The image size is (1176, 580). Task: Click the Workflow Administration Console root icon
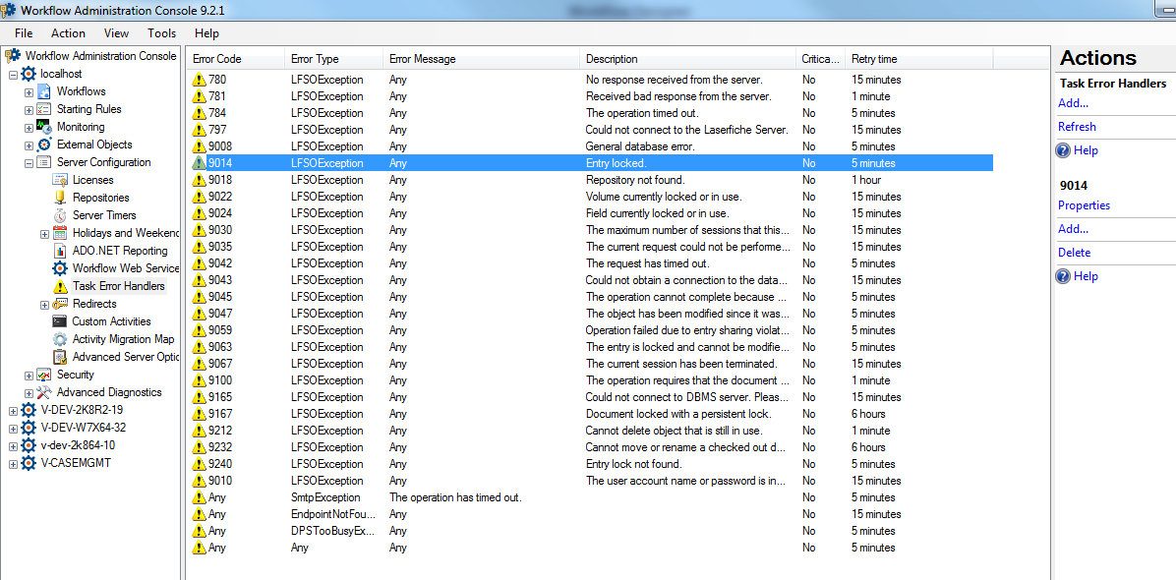13,56
